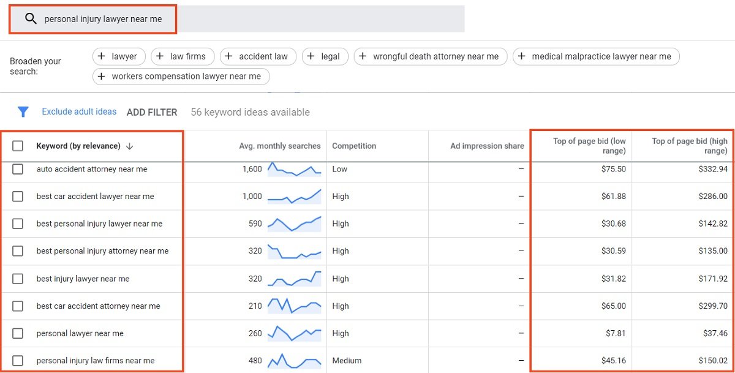735x373 pixels.
Task: Sort by Competition column header
Action: (x=354, y=146)
